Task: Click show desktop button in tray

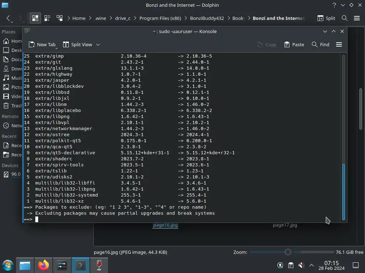Action: coord(356,265)
